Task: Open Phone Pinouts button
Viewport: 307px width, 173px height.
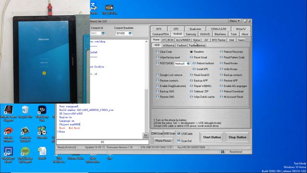Action: tap(163, 141)
